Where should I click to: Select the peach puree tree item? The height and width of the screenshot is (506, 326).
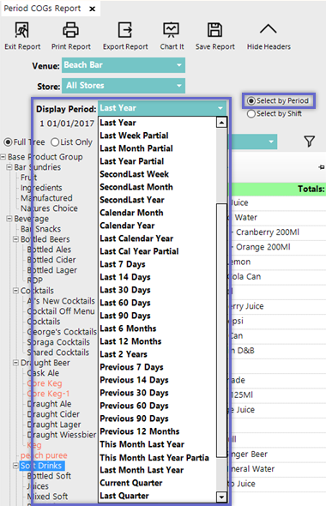44,455
